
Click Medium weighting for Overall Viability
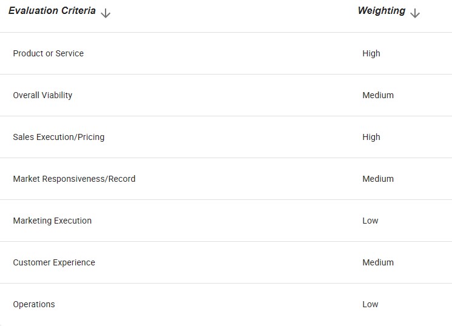point(378,95)
